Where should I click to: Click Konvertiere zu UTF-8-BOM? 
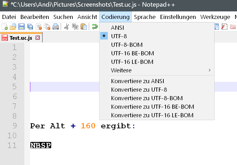pyautogui.click(x=147, y=98)
